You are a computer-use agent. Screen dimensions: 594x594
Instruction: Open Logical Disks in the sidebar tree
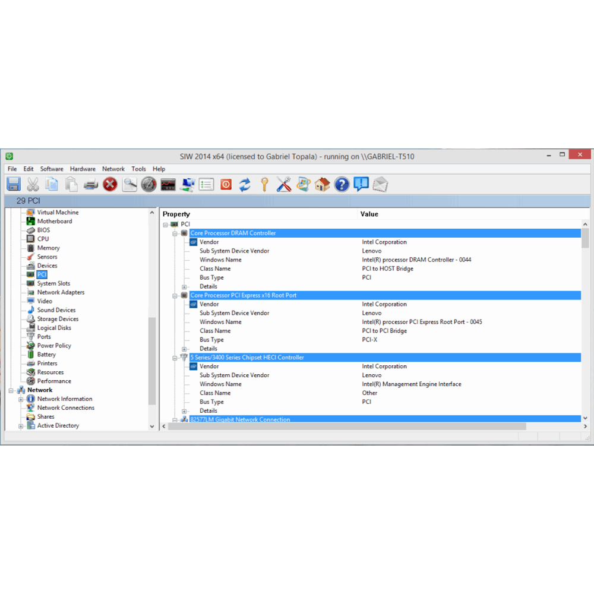pyautogui.click(x=54, y=328)
